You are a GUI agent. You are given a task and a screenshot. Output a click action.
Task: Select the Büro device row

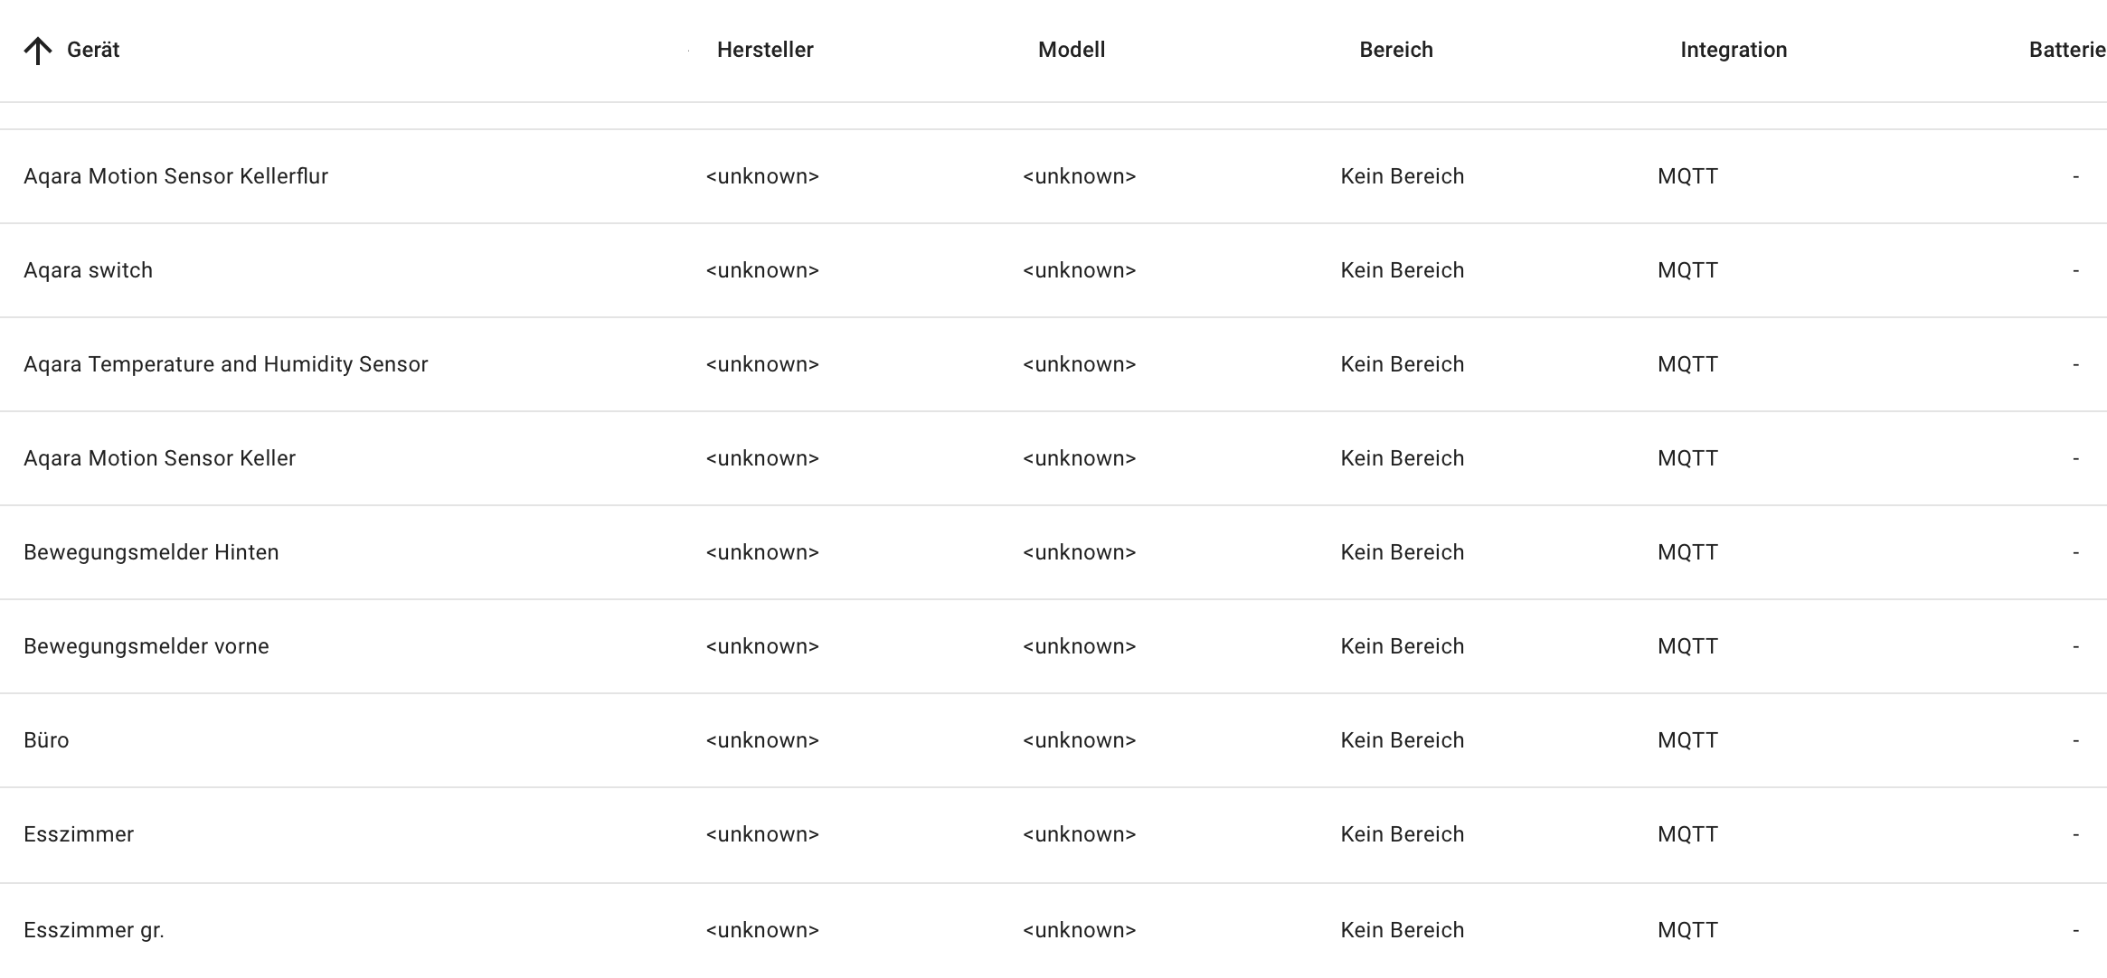[x=1053, y=740]
